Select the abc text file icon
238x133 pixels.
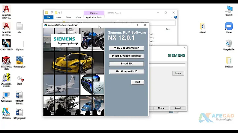[20, 28]
